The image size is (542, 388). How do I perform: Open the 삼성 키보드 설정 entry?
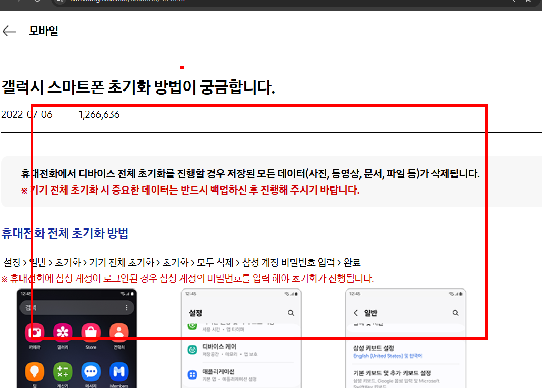click(374, 347)
